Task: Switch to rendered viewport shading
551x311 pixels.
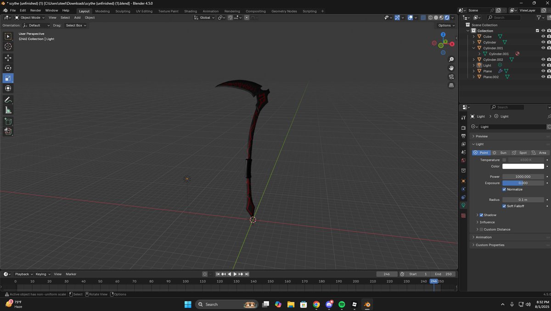Action: [447, 18]
